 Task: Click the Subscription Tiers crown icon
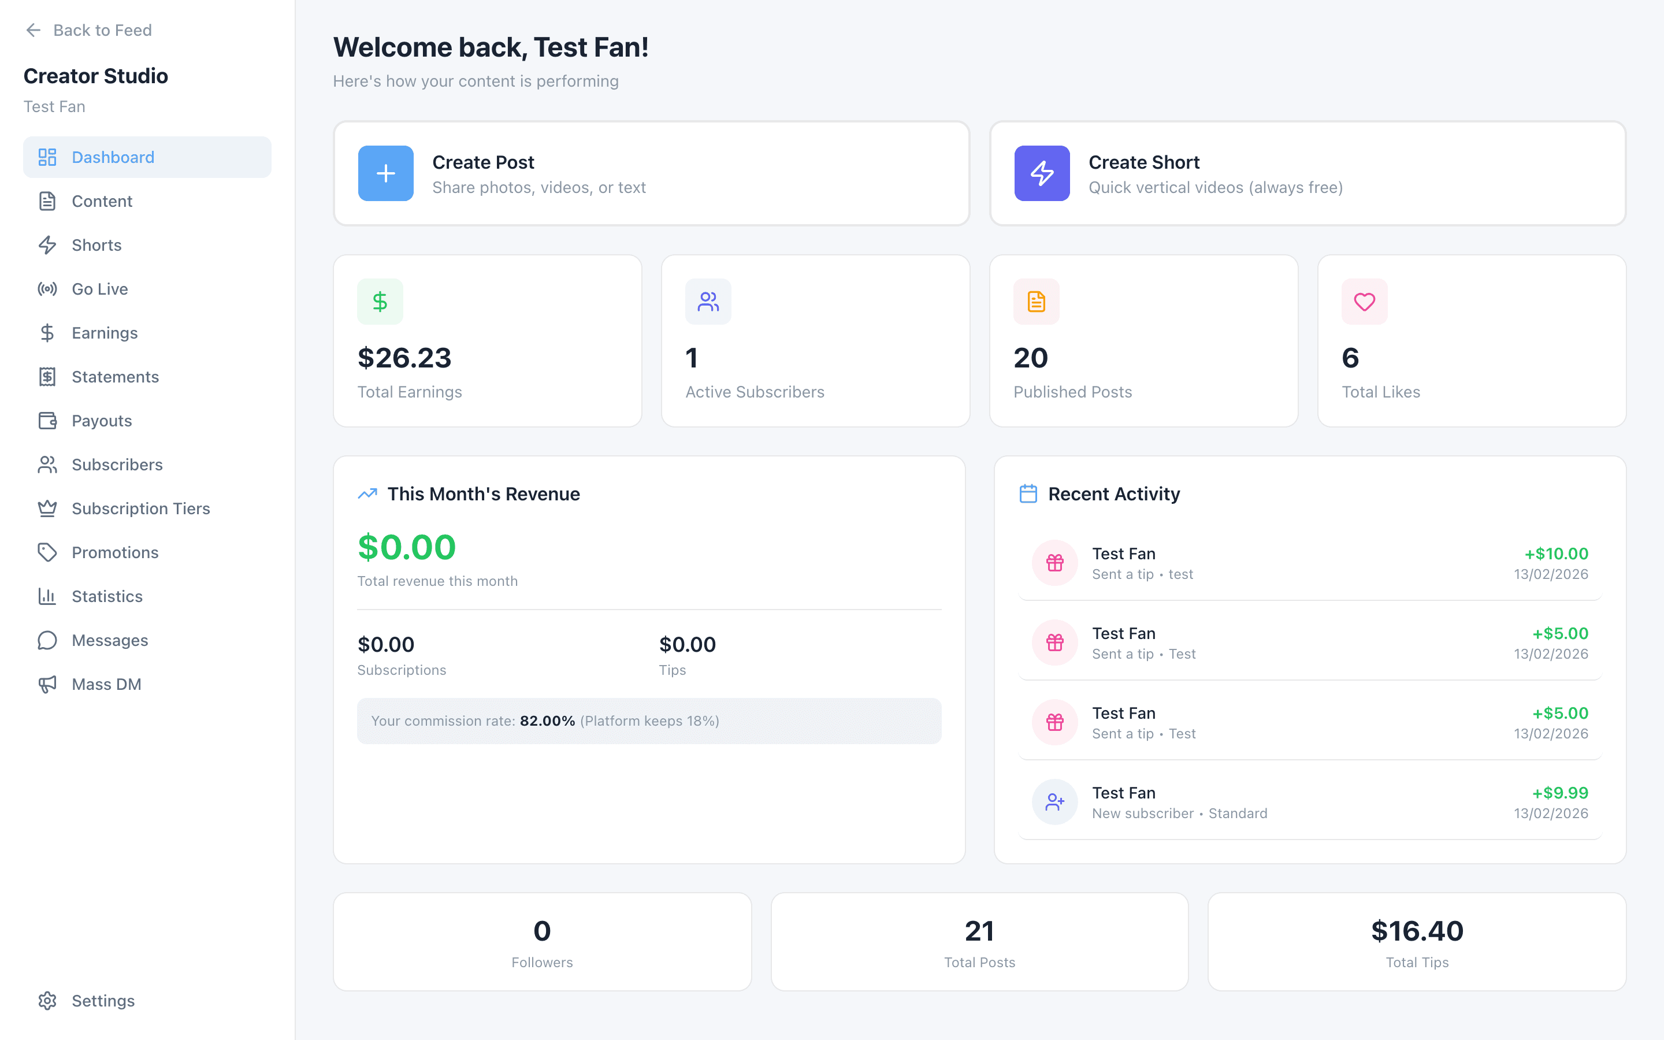tap(47, 508)
